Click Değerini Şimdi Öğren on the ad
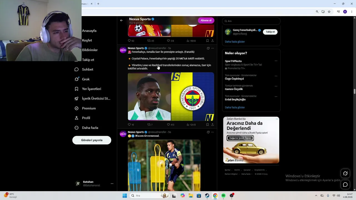 240,138
